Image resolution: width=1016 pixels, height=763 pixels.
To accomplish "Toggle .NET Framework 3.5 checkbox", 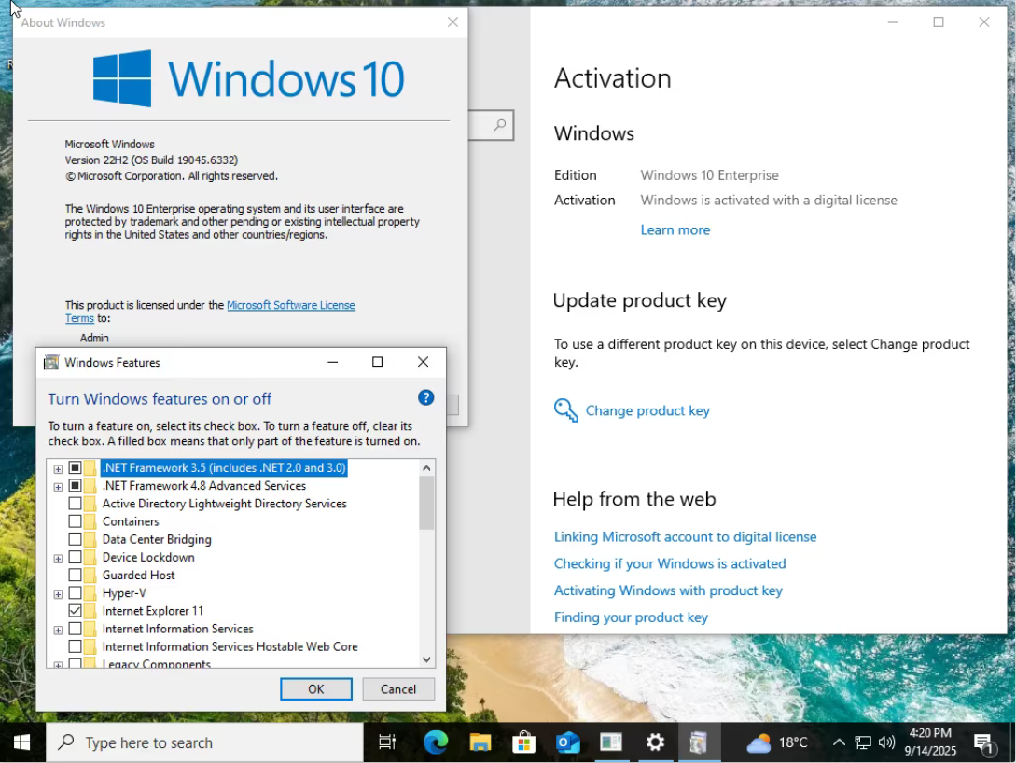I will pos(76,467).
